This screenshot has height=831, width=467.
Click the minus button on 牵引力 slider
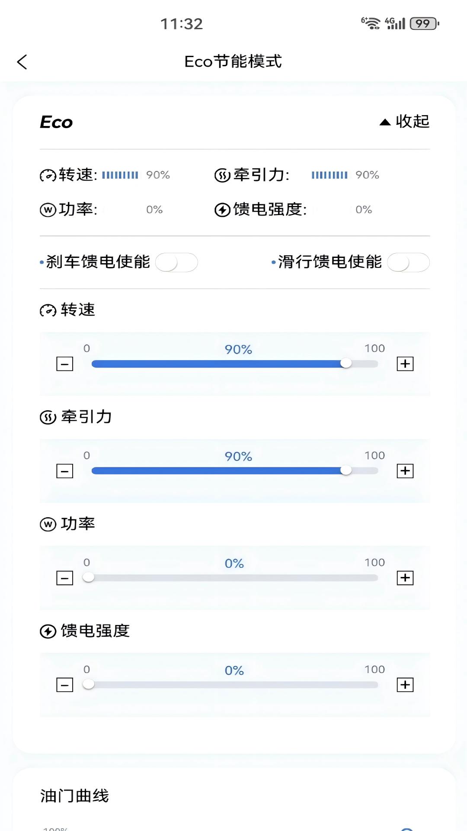64,471
